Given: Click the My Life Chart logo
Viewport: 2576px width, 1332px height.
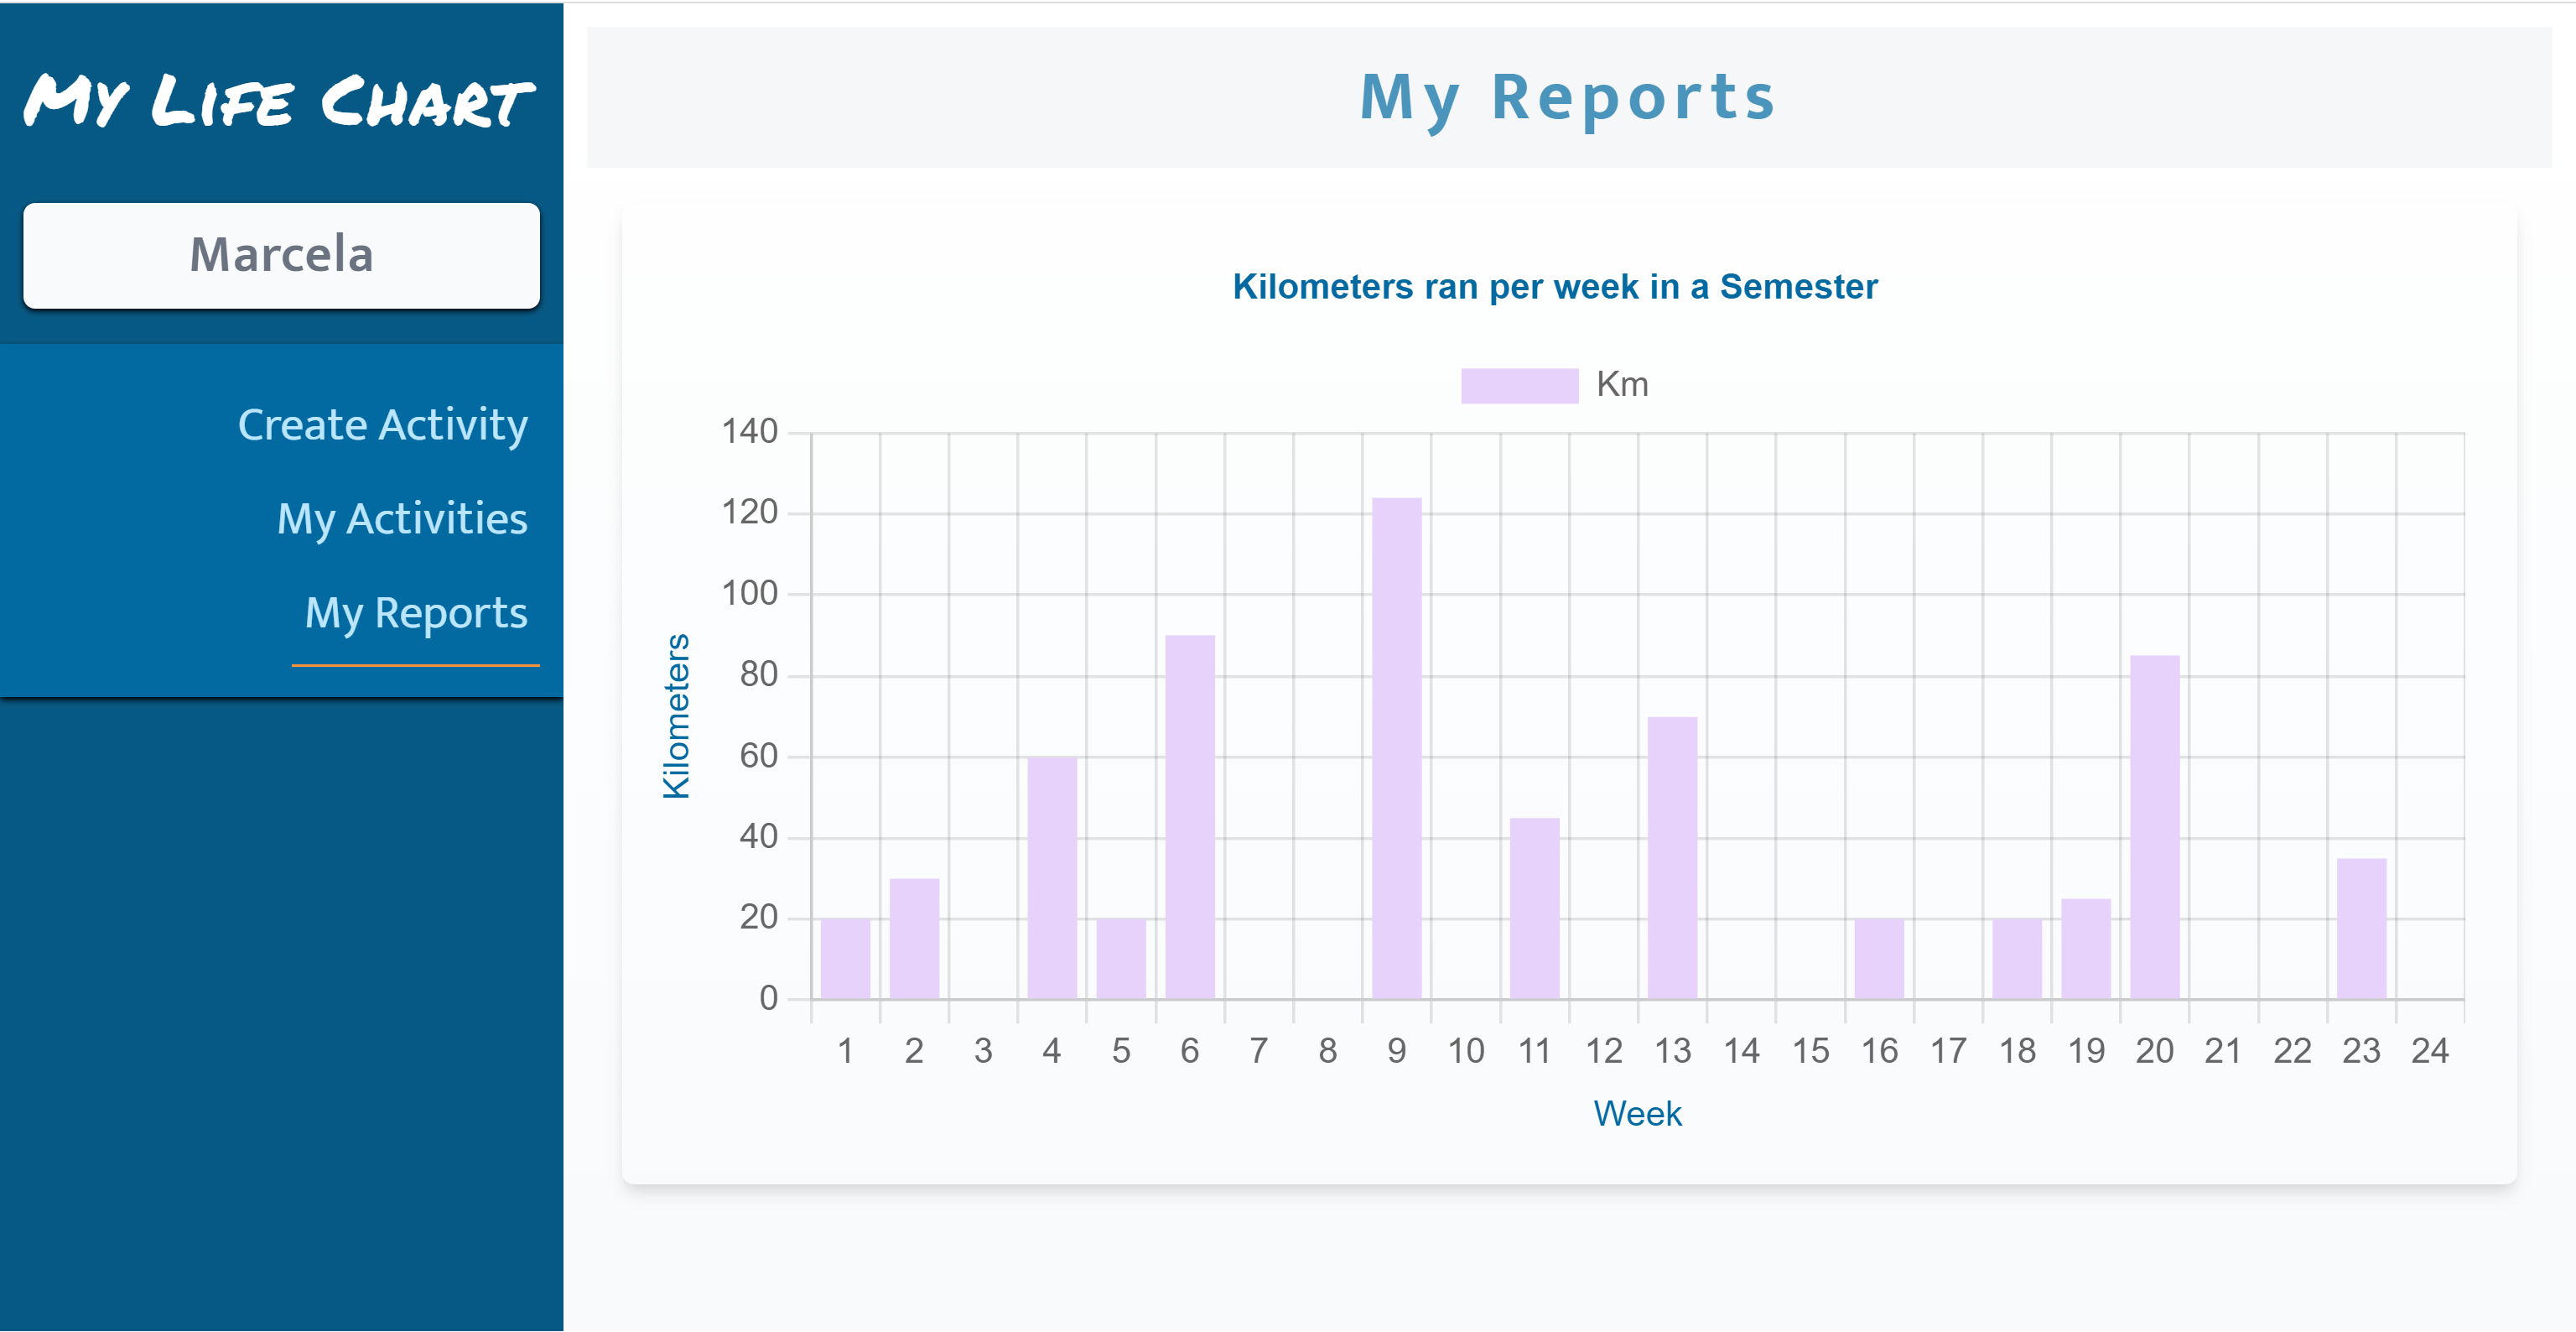Looking at the screenshot, I should coord(279,101).
